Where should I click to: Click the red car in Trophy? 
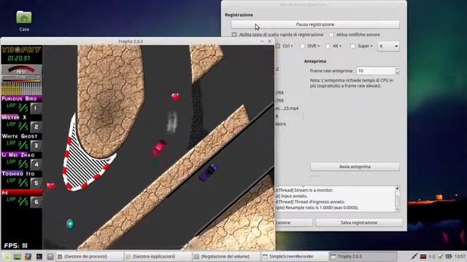(159, 147)
